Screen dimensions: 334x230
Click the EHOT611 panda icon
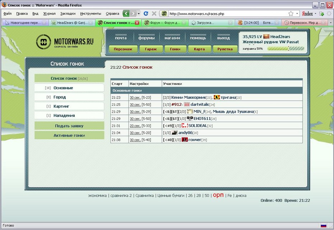click(x=190, y=118)
